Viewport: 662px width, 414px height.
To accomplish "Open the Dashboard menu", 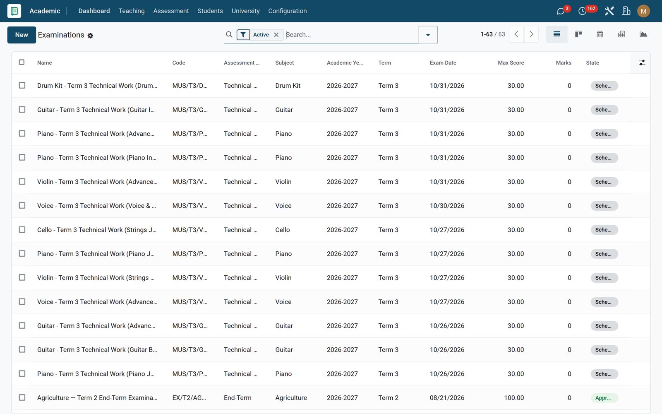I will [94, 11].
